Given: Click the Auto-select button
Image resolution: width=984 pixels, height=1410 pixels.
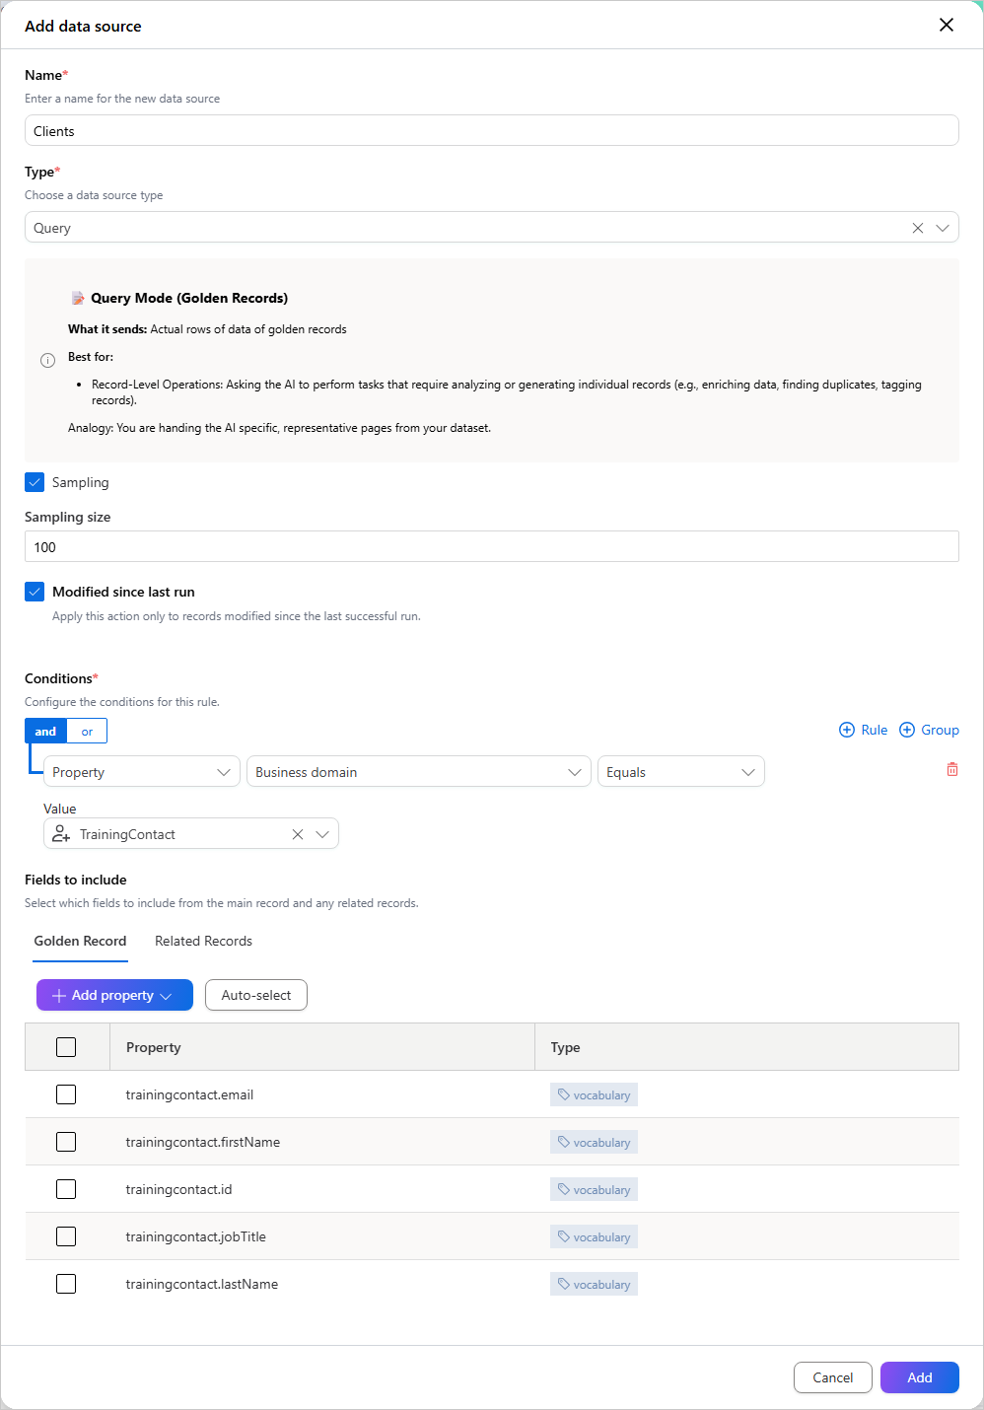Looking at the screenshot, I should 256,995.
